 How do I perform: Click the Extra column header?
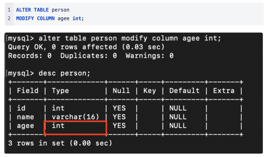224,90
